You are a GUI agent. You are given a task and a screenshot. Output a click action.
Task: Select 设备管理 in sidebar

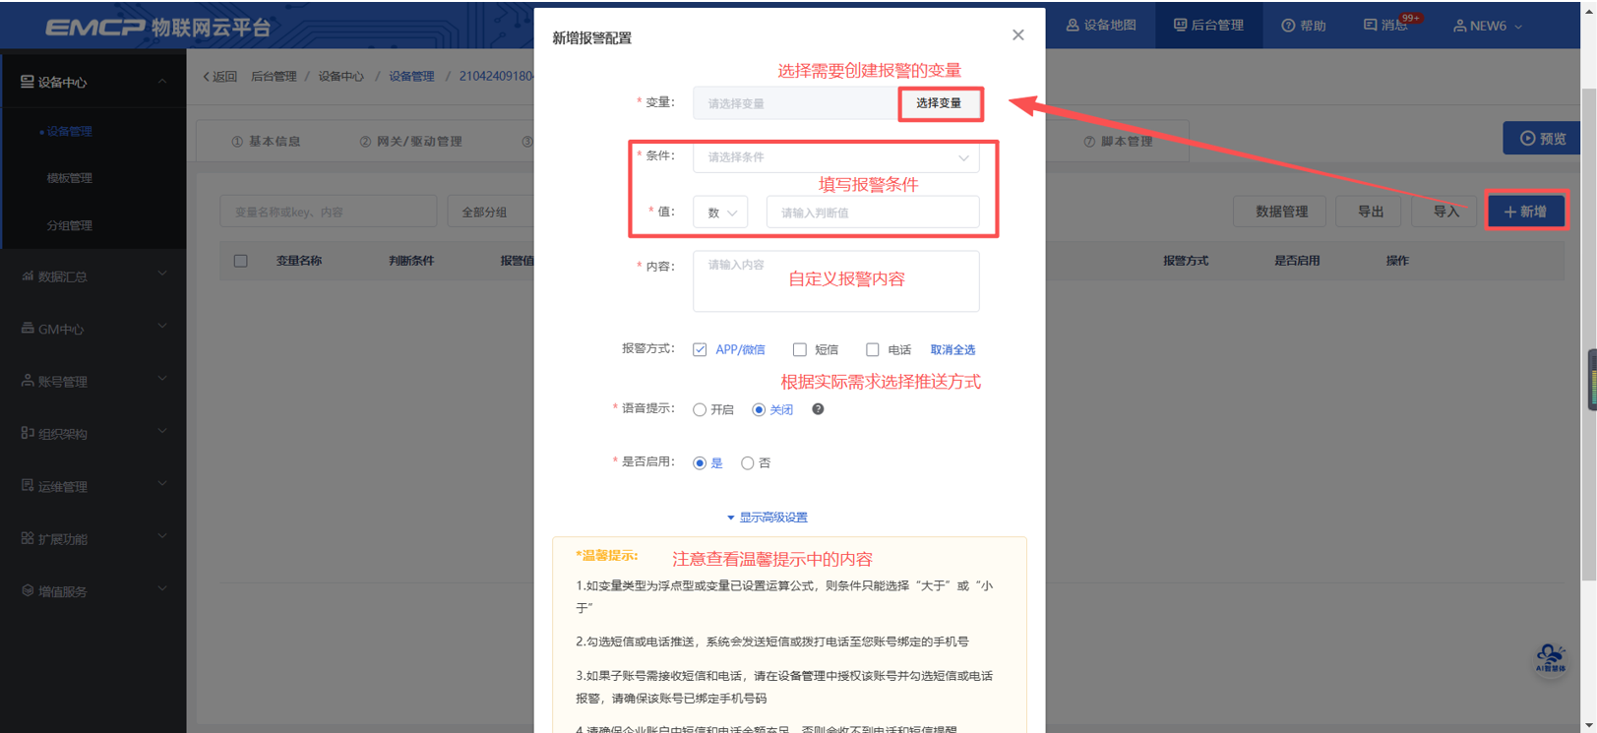(x=69, y=132)
